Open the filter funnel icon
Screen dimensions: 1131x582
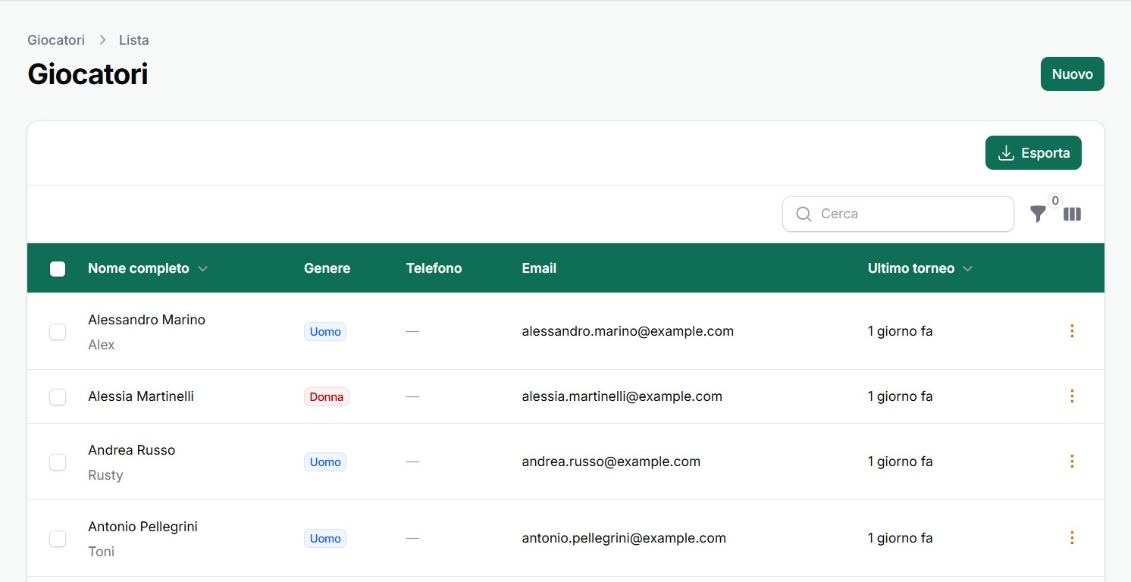click(1038, 214)
